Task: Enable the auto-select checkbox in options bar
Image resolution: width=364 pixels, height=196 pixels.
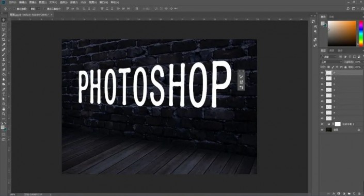Action: tap(14, 9)
